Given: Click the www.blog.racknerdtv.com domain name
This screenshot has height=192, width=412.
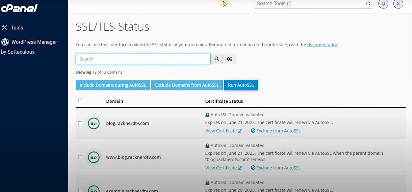Looking at the screenshot, I should (133, 157).
